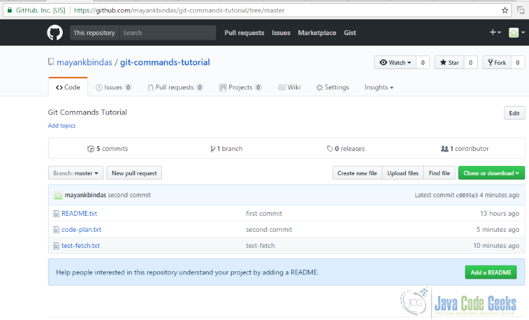The height and width of the screenshot is (320, 529).
Task: View the 0 releases page
Action: (x=346, y=149)
